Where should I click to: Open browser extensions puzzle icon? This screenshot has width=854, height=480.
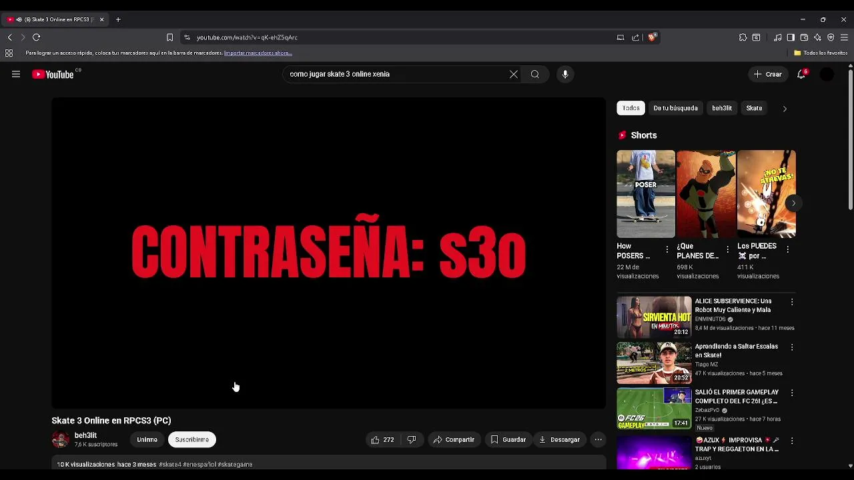(743, 37)
